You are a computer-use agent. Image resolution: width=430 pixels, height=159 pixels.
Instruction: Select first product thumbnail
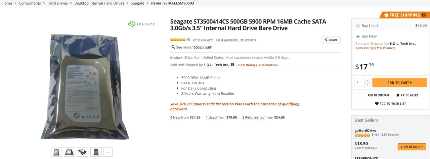pyautogui.click(x=56, y=152)
